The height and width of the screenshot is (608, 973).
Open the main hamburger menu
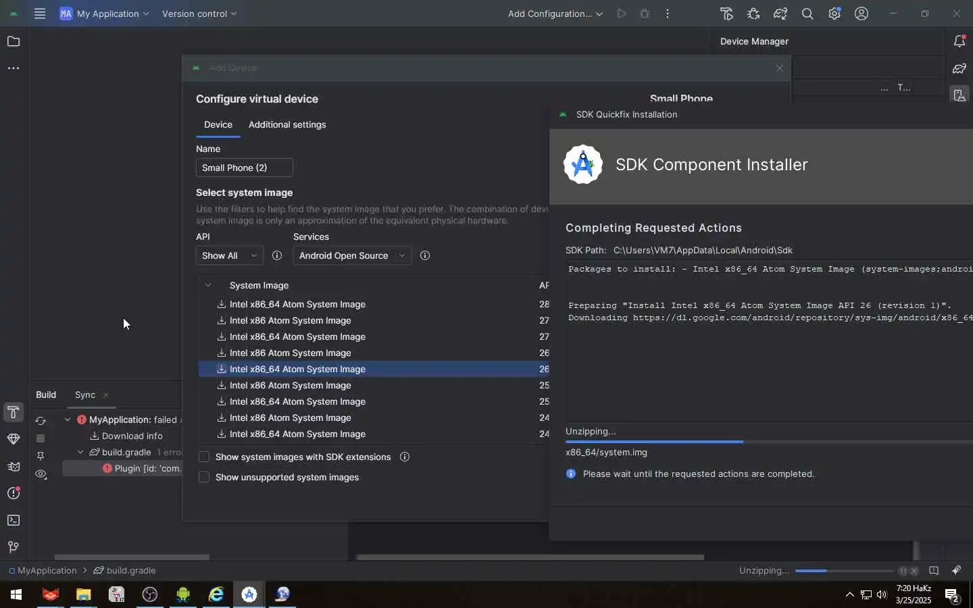pos(40,14)
